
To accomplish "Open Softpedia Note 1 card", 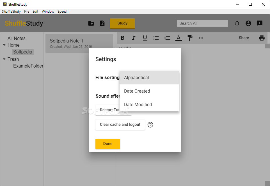I will 79,44.
